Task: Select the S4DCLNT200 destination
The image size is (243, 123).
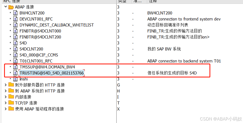Action: [31, 49]
